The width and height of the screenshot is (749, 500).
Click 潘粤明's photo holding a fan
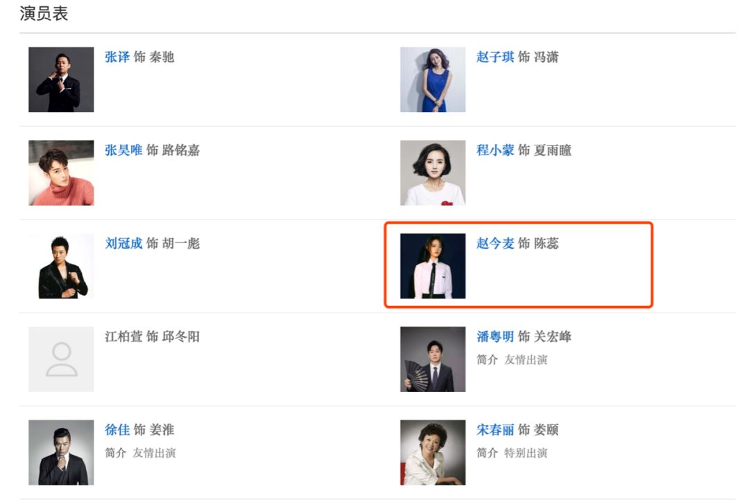[x=433, y=359]
